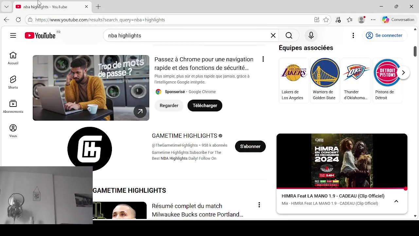Image resolution: width=419 pixels, height=236 pixels.
Task: Open Résumé complet du match video title
Action: (197, 210)
